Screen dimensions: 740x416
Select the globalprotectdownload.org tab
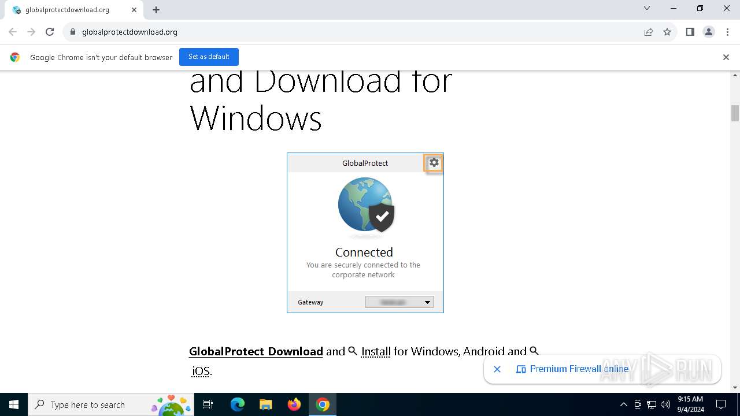[74, 10]
